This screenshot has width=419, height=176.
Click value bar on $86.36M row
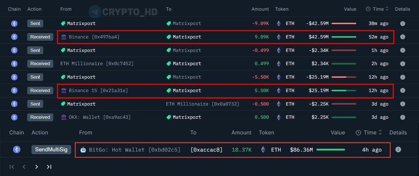(331, 149)
